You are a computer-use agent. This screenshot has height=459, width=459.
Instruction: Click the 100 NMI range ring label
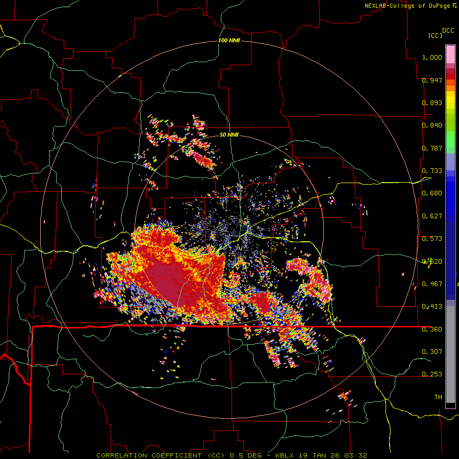pos(229,40)
